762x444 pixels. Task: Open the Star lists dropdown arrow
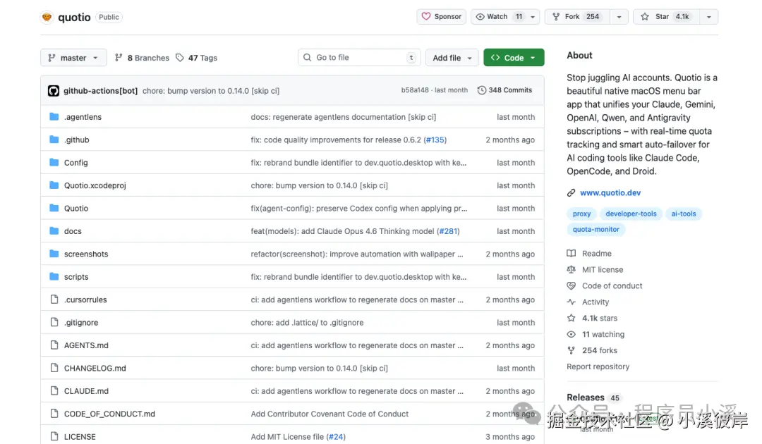click(x=708, y=17)
